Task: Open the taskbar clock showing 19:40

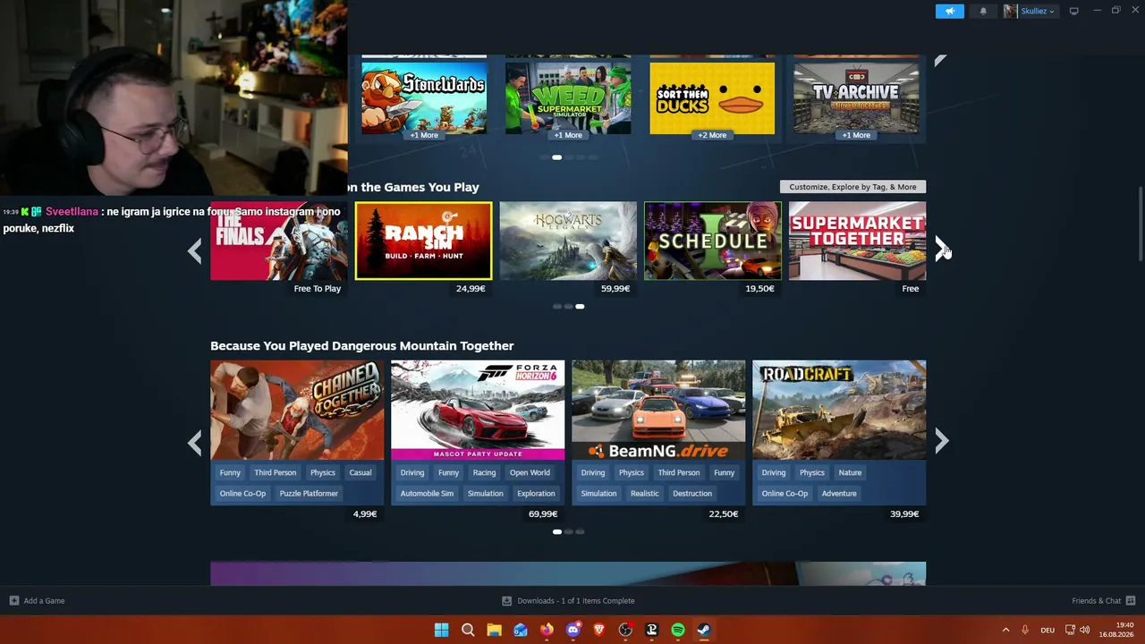Action: (1116, 630)
